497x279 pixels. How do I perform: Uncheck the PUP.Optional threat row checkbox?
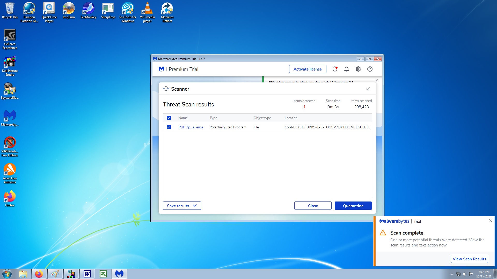click(169, 127)
